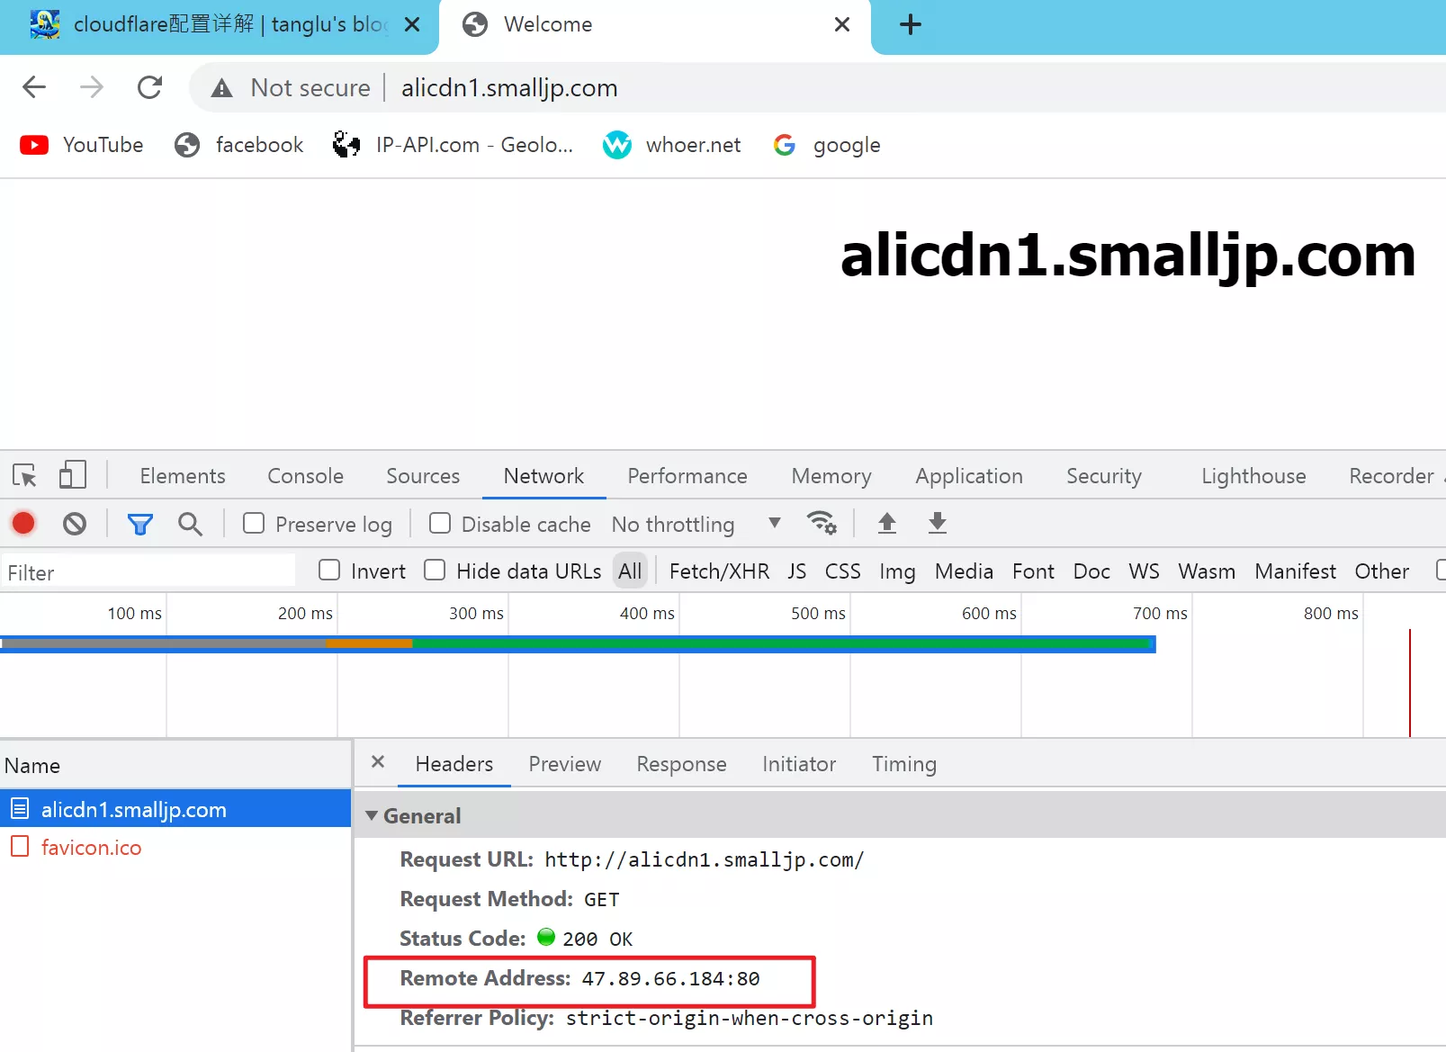Check the Hide data URLs option
Screen dimensions: 1446x1052
(x=435, y=571)
